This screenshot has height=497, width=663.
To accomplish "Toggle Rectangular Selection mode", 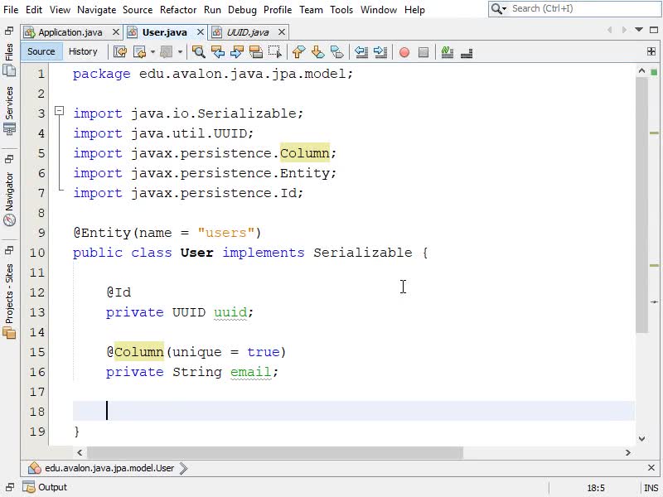I will point(275,52).
